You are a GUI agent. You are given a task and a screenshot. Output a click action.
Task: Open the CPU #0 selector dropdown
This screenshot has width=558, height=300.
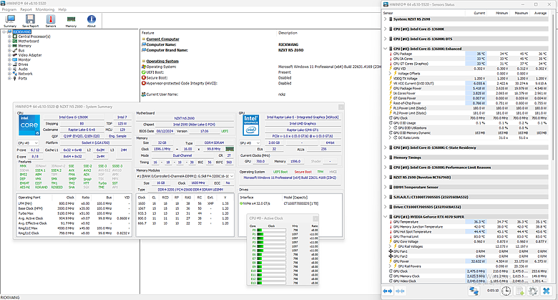28,143
